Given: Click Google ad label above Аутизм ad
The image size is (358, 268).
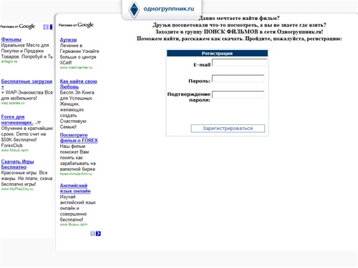Looking at the screenshot, I should [76, 25].
